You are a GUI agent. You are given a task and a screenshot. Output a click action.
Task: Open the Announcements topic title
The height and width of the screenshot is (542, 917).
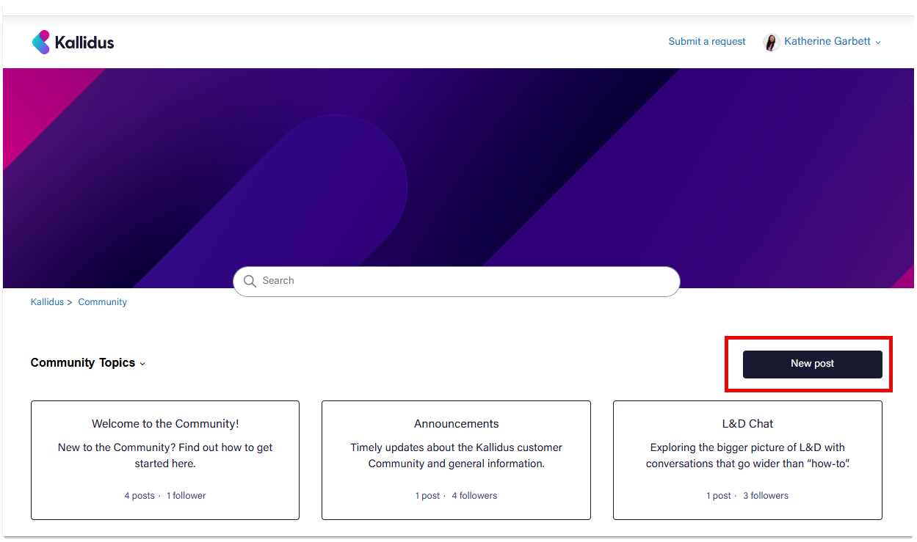tap(456, 424)
